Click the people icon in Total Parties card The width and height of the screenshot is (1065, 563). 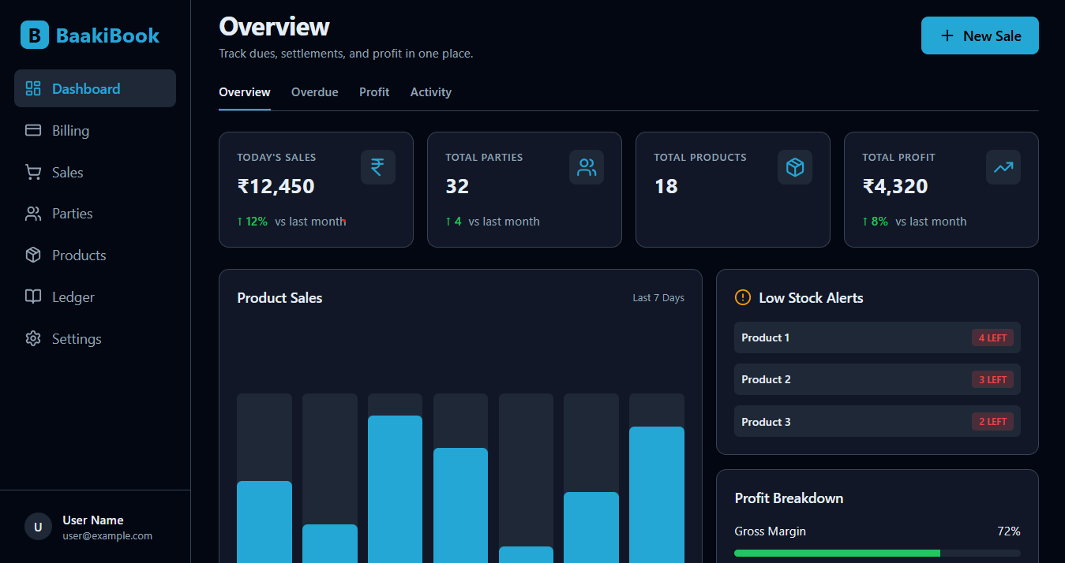(x=586, y=167)
